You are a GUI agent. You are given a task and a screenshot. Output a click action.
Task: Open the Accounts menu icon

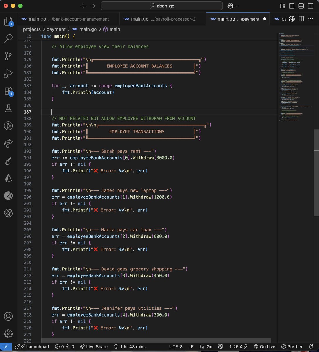(8, 316)
